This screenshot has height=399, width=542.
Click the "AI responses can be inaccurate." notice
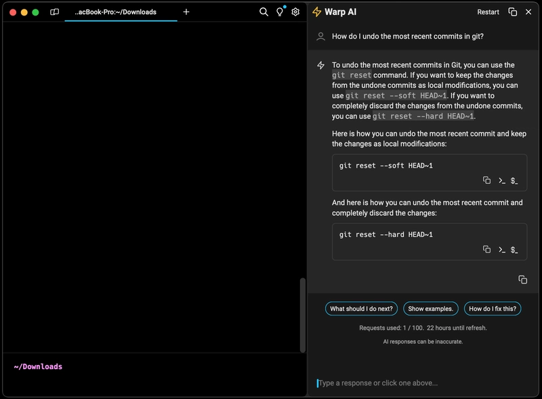pos(423,341)
